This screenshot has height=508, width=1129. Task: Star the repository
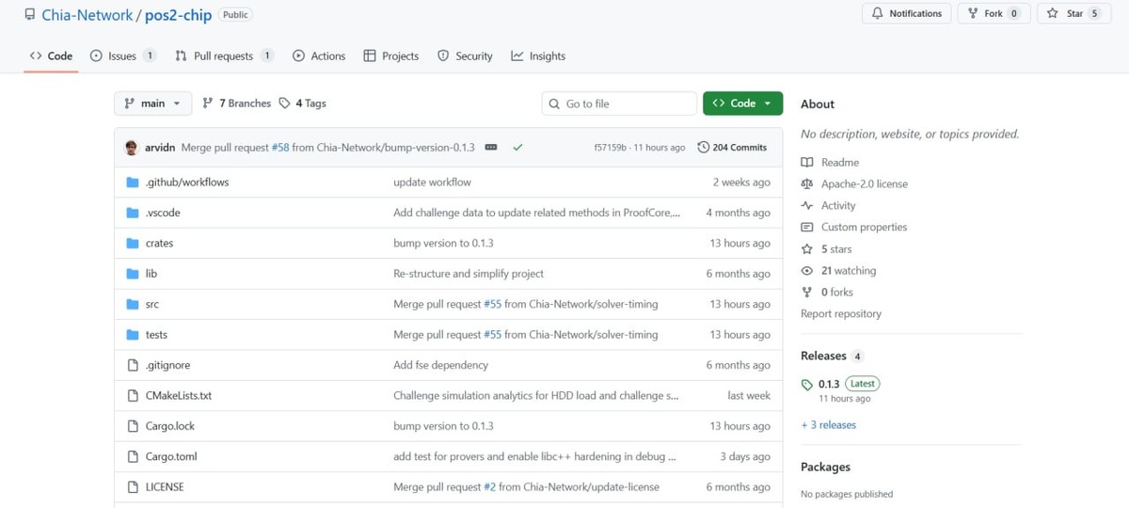click(1073, 13)
